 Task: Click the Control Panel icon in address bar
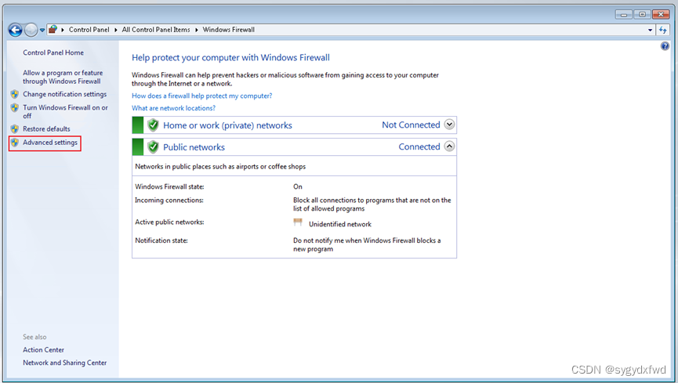click(x=53, y=30)
